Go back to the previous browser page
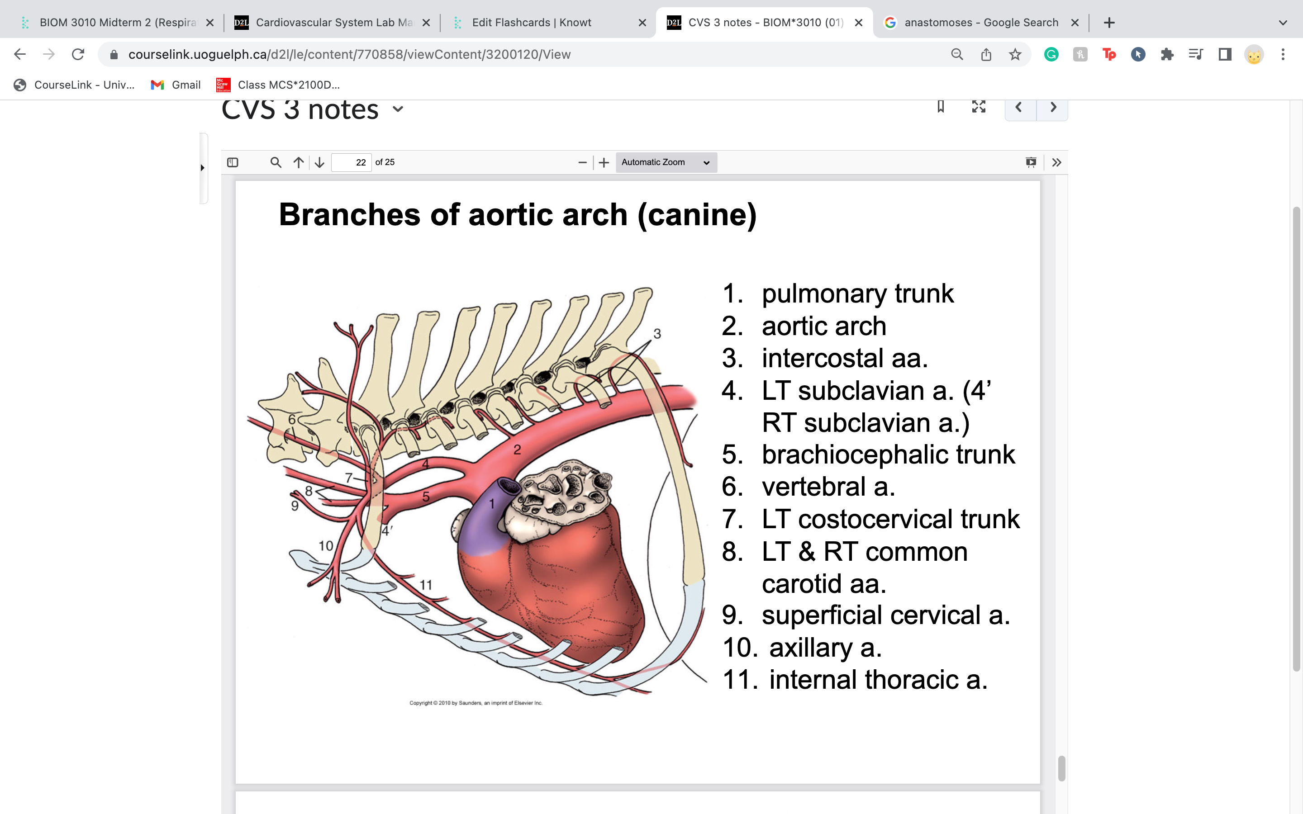 (20, 54)
